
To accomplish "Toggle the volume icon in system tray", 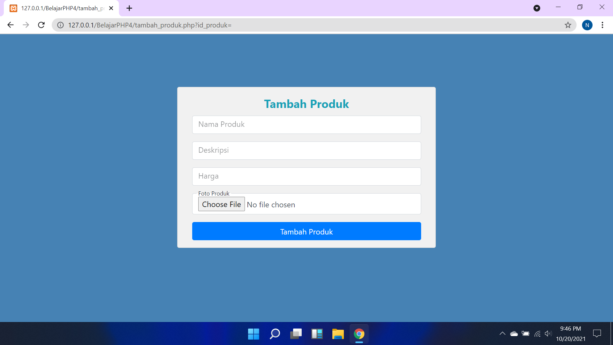I will (x=549, y=333).
